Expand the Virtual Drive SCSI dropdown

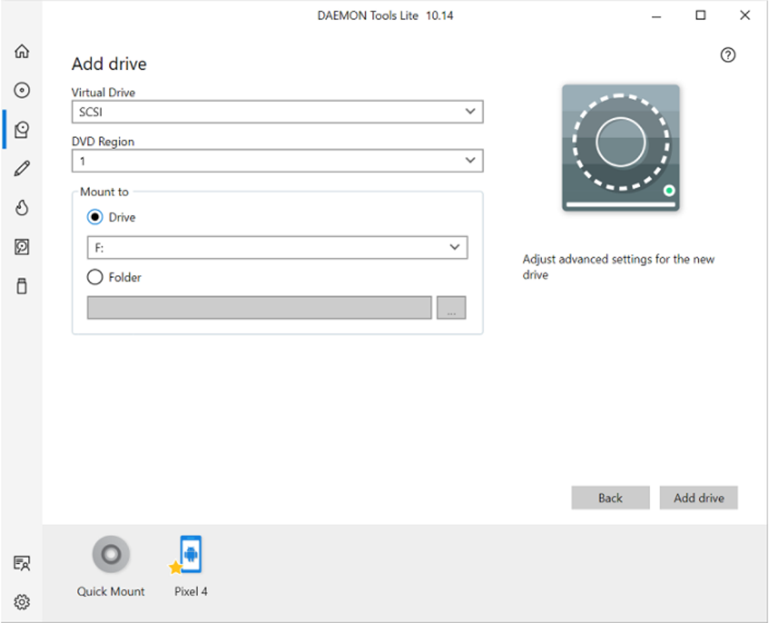tap(277, 112)
